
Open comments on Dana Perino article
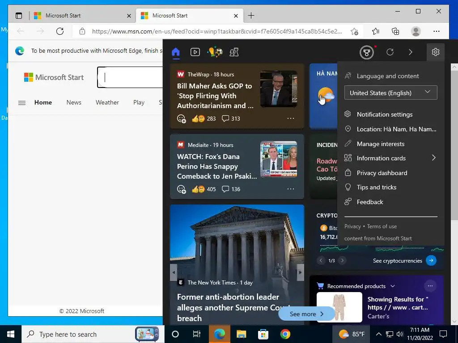click(x=231, y=189)
